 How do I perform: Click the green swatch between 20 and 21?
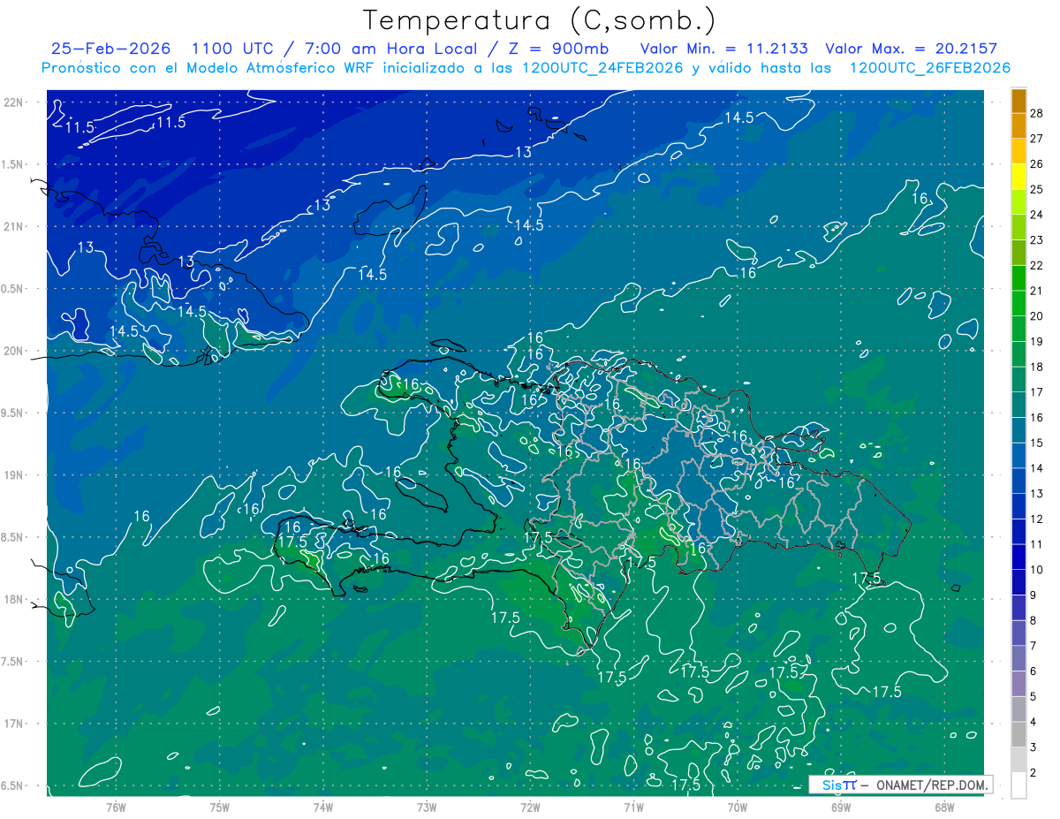click(x=1018, y=304)
